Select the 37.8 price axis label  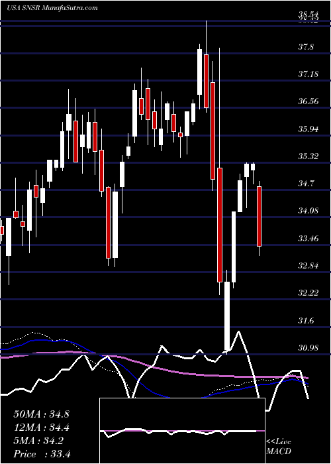click(306, 47)
